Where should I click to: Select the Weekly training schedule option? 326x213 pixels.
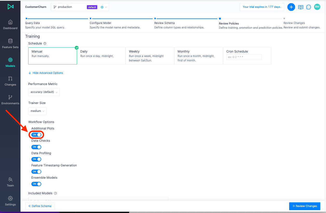coord(150,56)
